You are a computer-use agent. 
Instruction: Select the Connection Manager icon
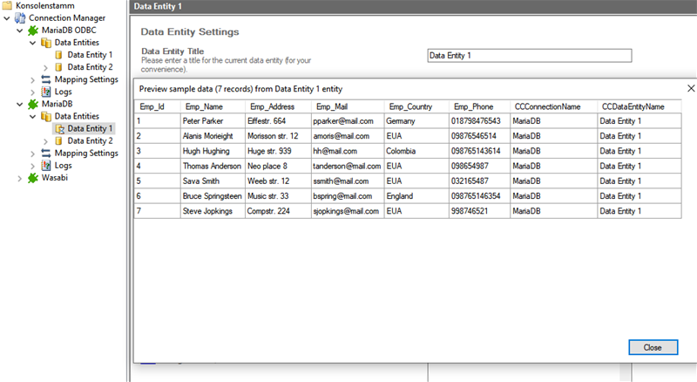tap(20, 17)
